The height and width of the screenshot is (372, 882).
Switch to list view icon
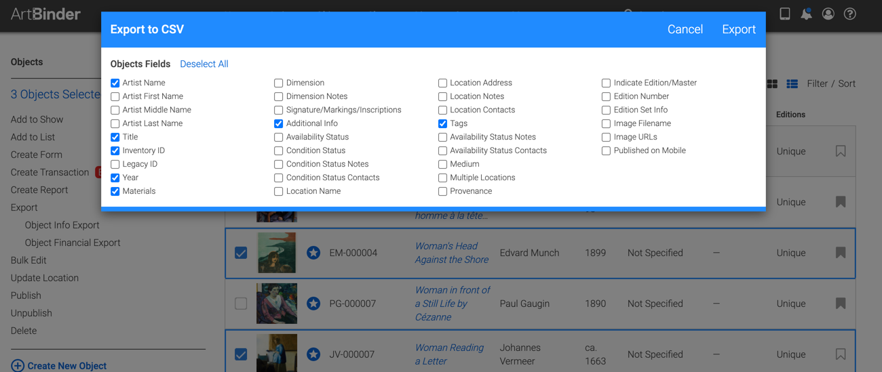point(792,84)
